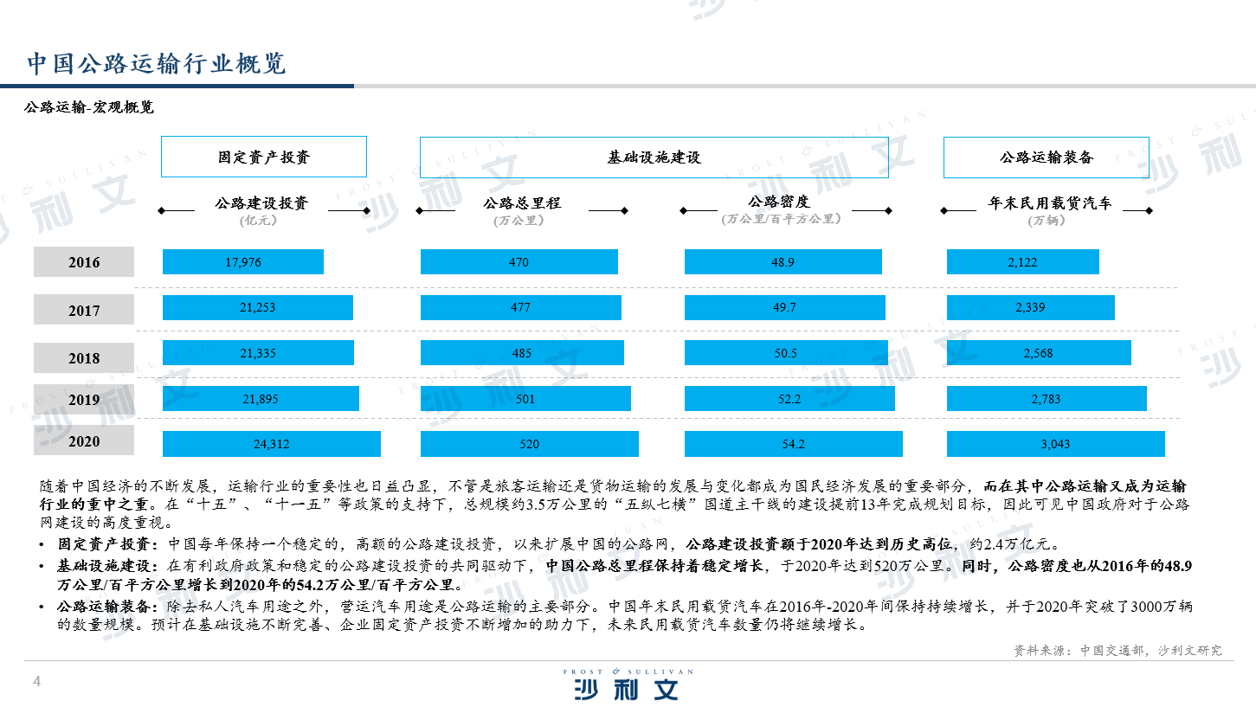The width and height of the screenshot is (1256, 707).
Task: Click the 2,568 freight vehicles bar
Action: 1039,353
